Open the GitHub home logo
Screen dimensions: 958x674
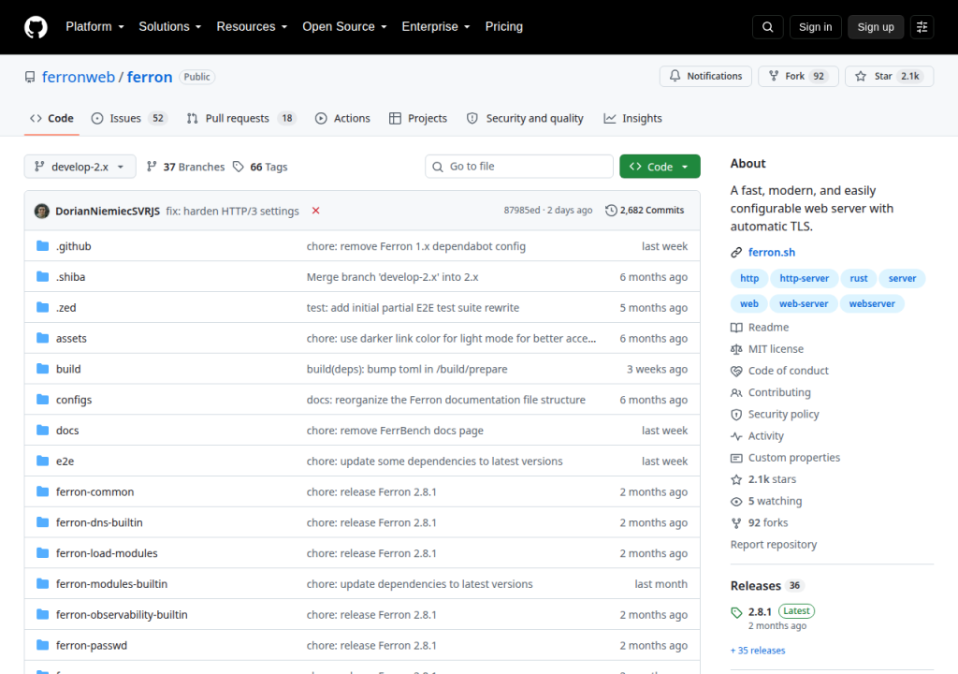point(36,27)
